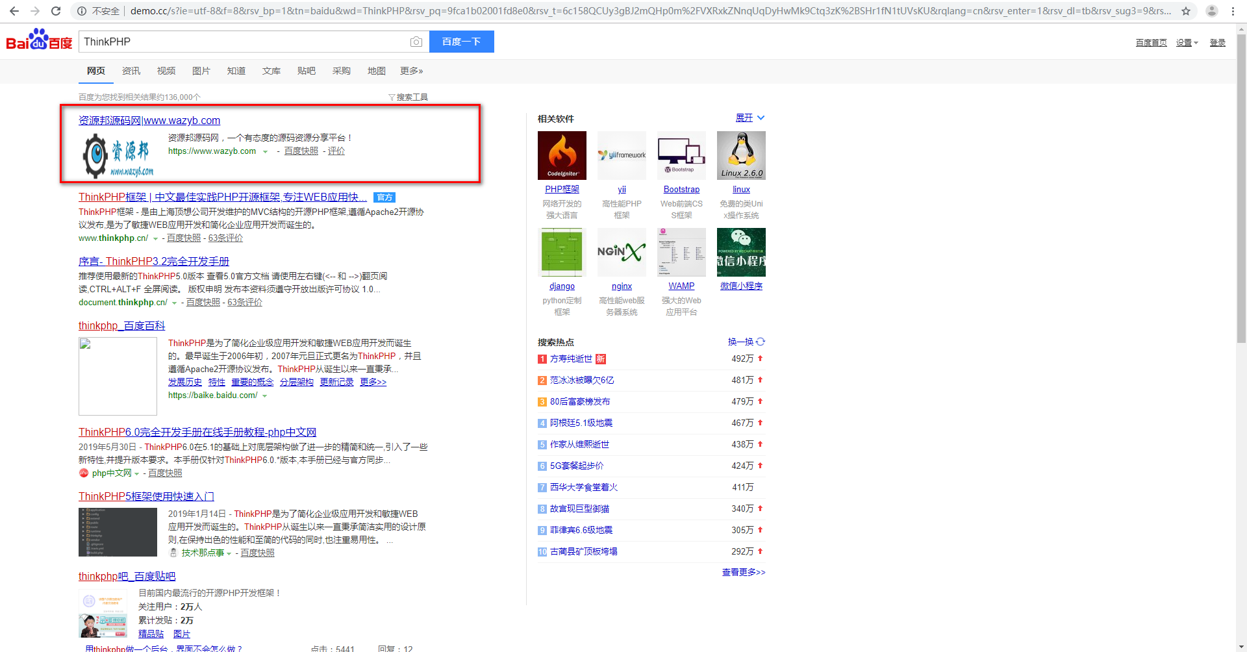The width and height of the screenshot is (1247, 652).
Task: Click the 百度一下 search button
Action: click(x=462, y=42)
